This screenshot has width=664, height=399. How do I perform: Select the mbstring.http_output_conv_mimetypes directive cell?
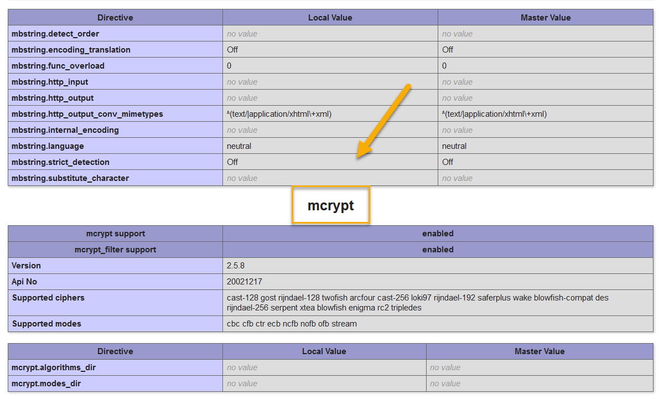[115, 114]
